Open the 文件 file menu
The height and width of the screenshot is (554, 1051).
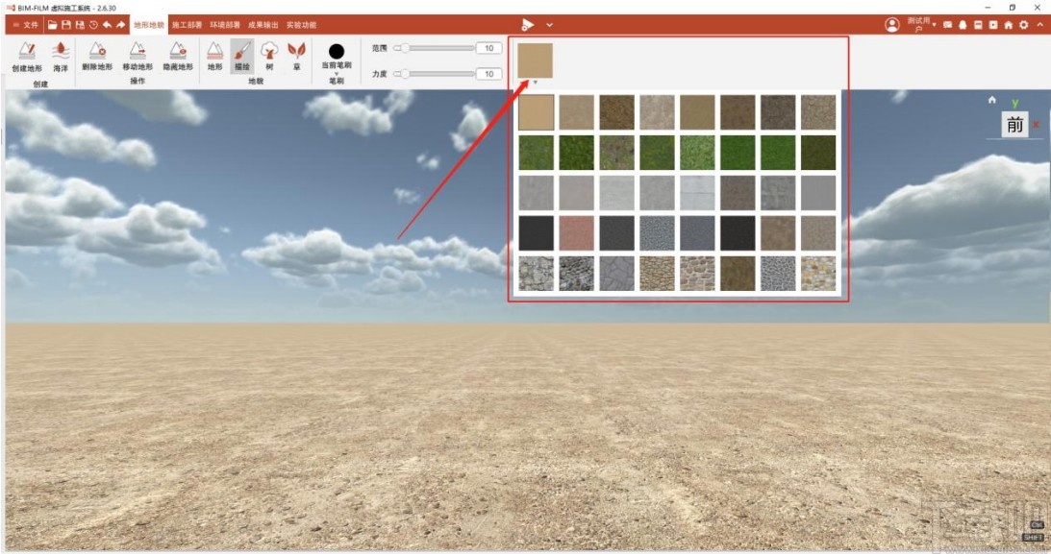(x=25, y=25)
